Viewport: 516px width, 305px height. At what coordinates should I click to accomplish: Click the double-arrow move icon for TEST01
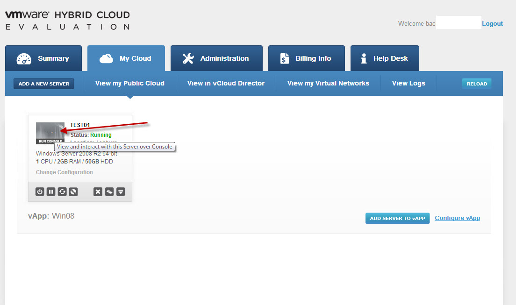[x=109, y=192]
